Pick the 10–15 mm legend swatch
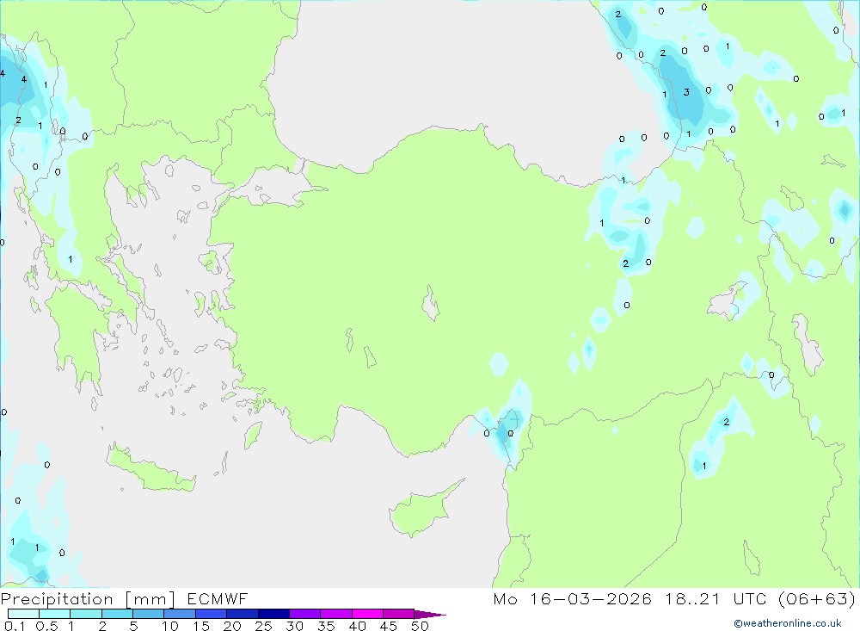Screen dimensions: 860x631 (x=180, y=614)
